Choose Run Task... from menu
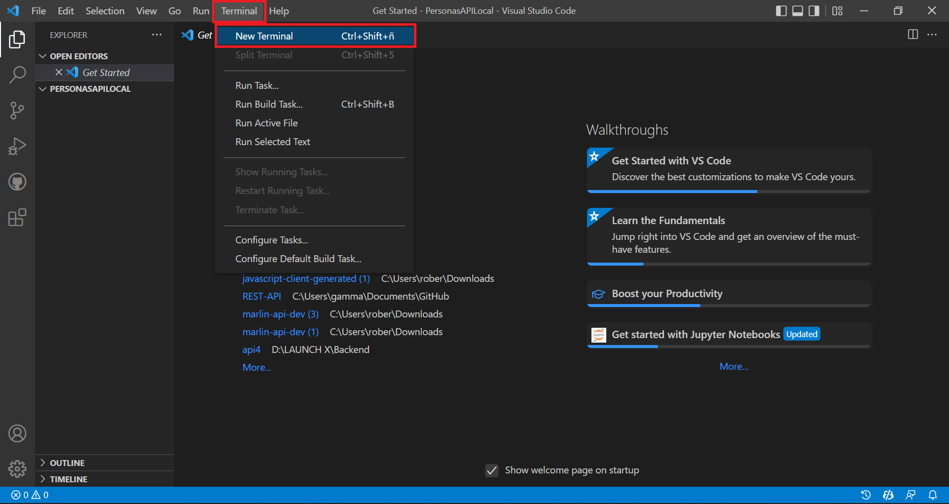The height and width of the screenshot is (504, 949). [x=315, y=85]
